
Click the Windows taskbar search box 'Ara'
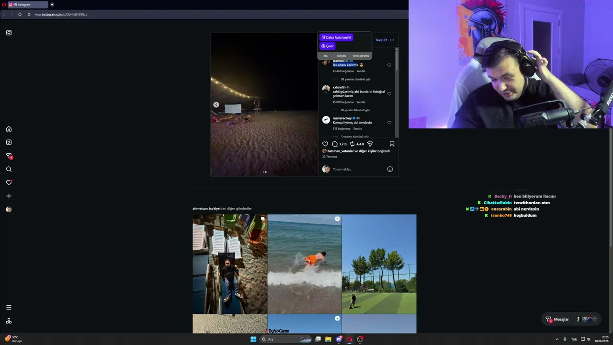[x=286, y=339]
